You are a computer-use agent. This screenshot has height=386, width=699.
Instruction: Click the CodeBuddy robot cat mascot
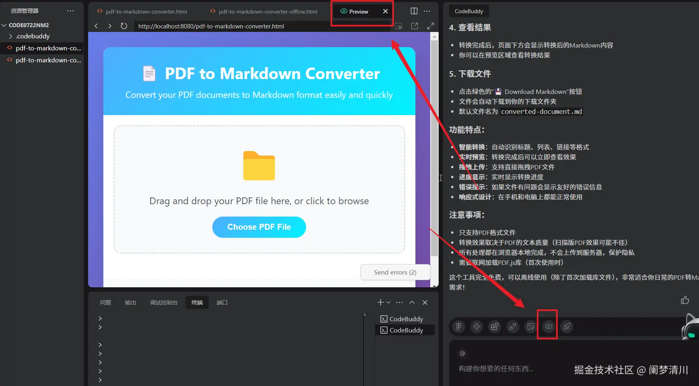[691, 327]
